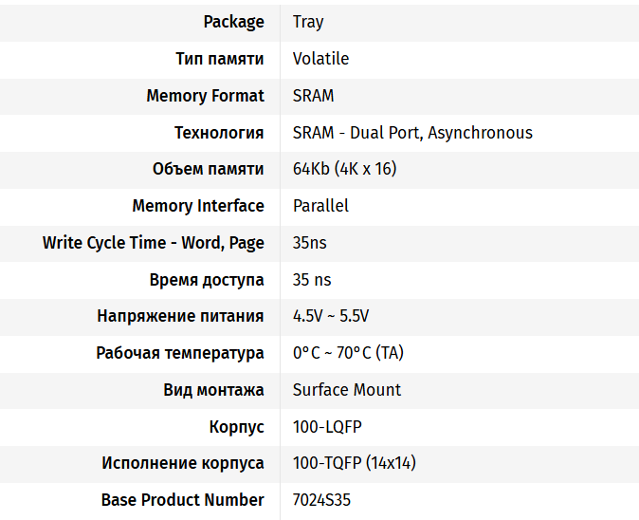Click the 'Package' row label
The width and height of the screenshot is (639, 520).
(233, 22)
